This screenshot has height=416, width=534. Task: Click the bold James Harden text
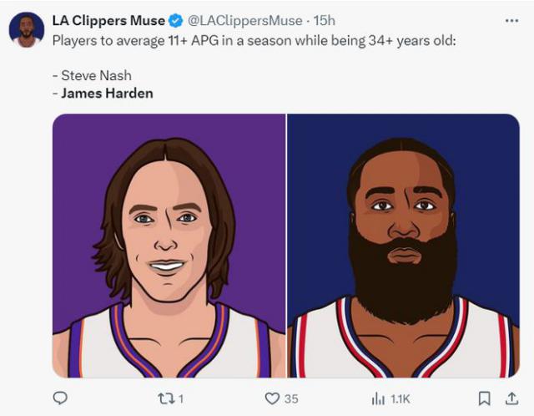[x=107, y=94]
